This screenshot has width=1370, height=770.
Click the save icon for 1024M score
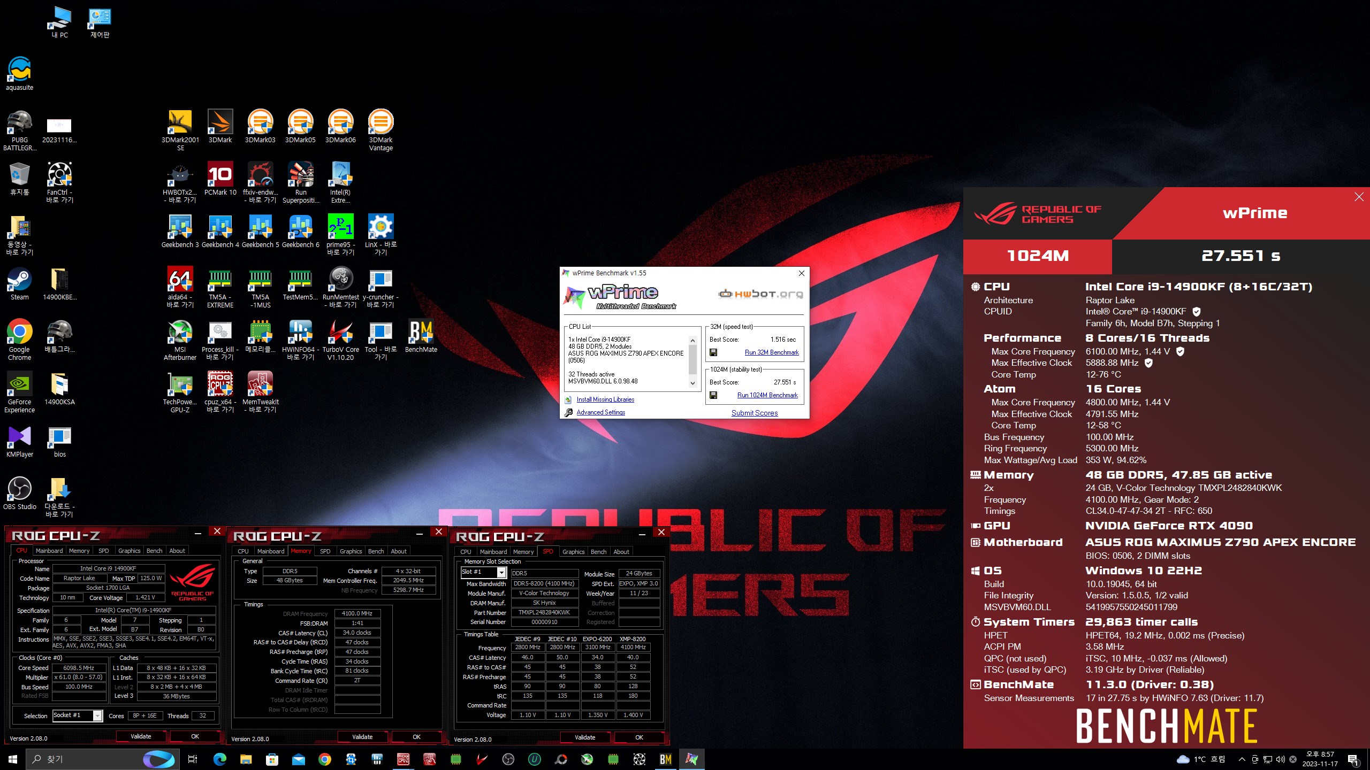click(713, 395)
